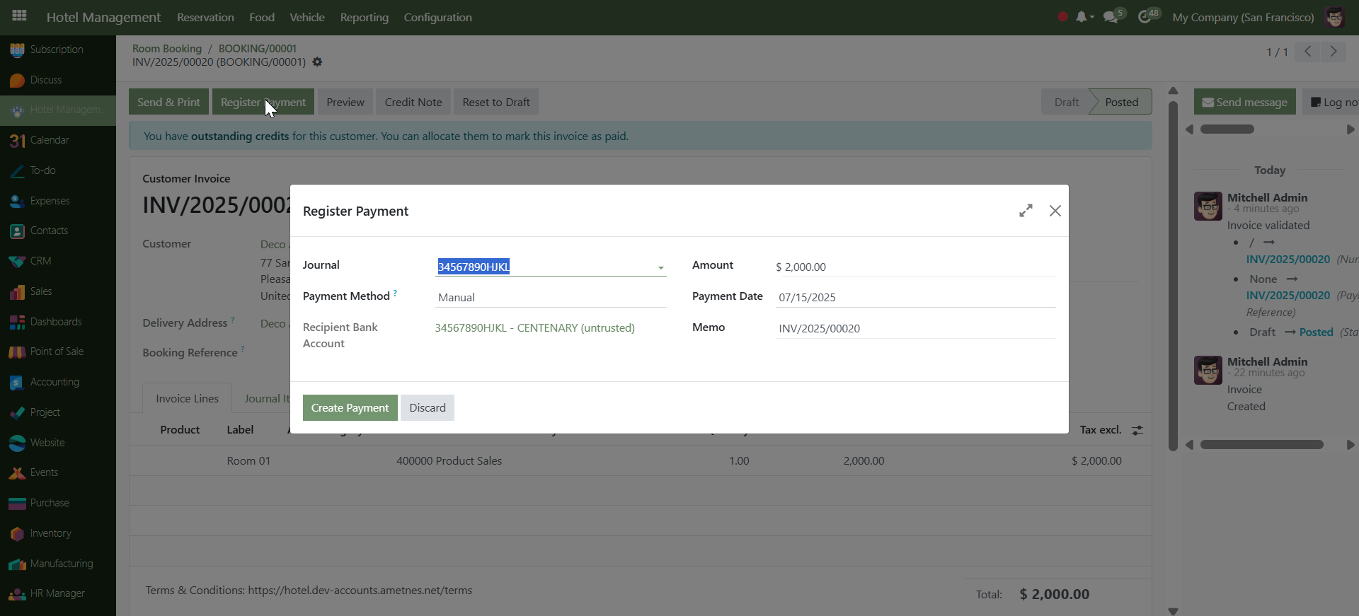Open the Accounting app in sidebar

(55, 382)
